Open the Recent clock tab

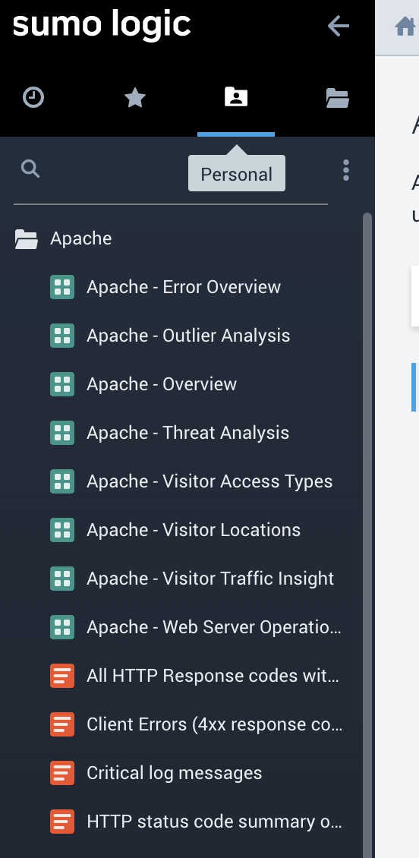(x=33, y=97)
